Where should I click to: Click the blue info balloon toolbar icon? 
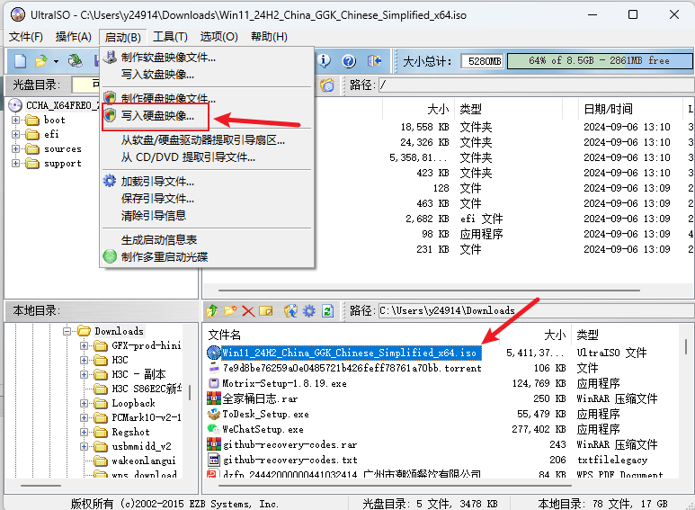click(x=324, y=61)
